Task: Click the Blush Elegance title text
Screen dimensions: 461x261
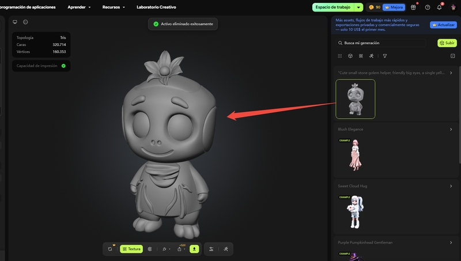Action: (x=350, y=129)
